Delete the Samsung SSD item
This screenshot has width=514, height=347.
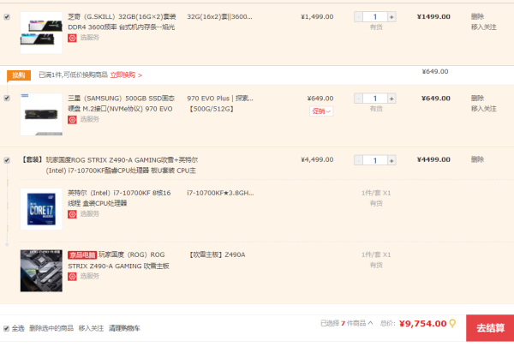click(x=477, y=99)
